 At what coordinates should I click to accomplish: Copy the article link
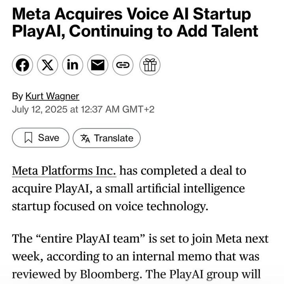point(123,65)
